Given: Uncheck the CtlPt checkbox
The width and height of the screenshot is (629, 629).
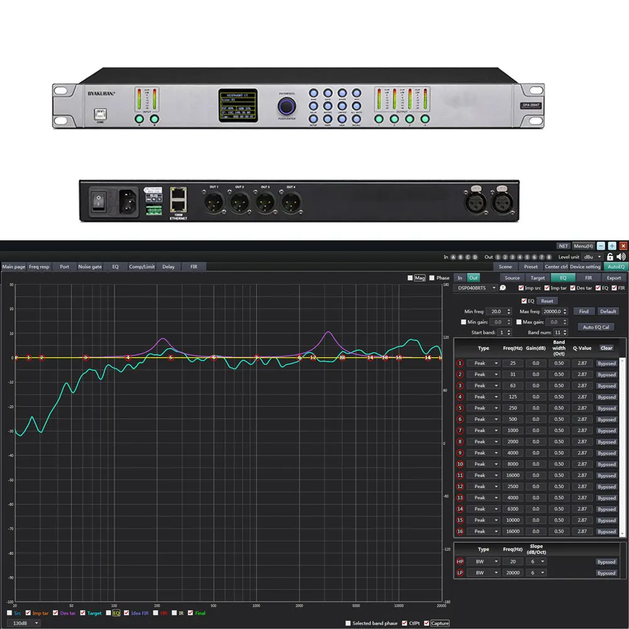Looking at the screenshot, I should point(404,623).
